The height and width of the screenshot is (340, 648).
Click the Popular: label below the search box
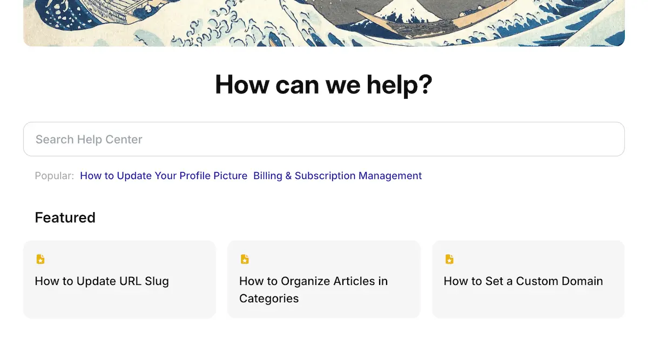click(x=54, y=176)
